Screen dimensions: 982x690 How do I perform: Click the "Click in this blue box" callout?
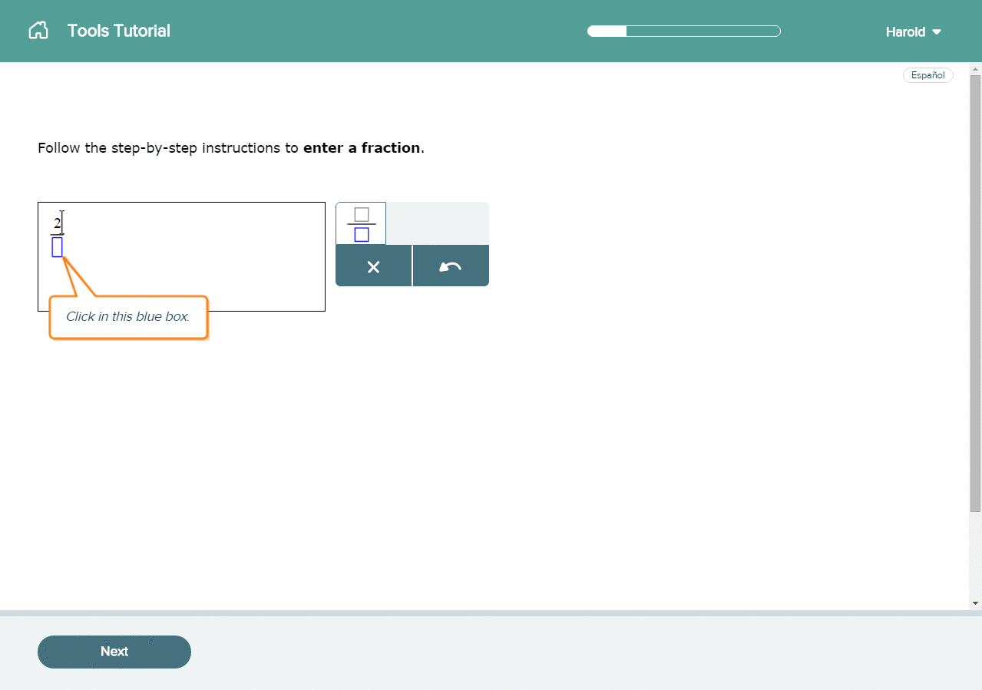pos(128,316)
